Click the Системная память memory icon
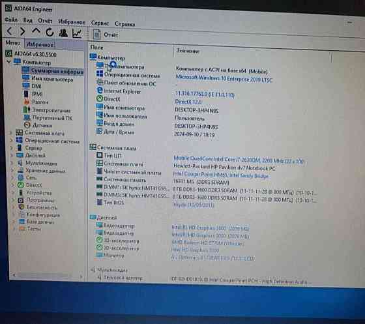The width and height of the screenshot is (365, 324). click(x=99, y=179)
